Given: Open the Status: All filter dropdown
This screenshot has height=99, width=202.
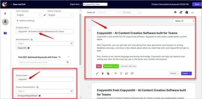Looking at the screenshot, I should tap(184, 21).
